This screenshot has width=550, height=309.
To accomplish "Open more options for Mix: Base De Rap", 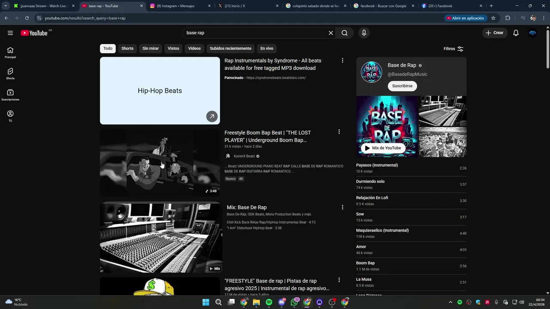I will [x=342, y=207].
